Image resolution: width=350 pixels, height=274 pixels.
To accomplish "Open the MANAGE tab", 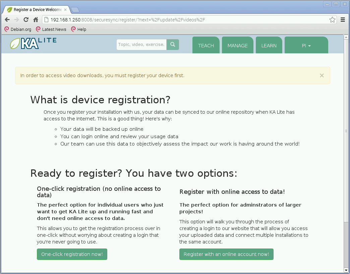I will (x=237, y=46).
